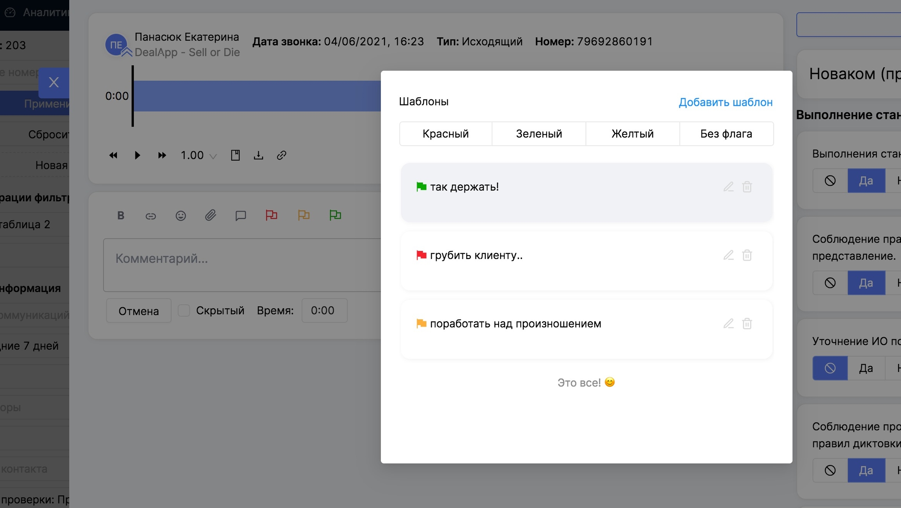Click the green flag comment icon
This screenshot has width=901, height=508.
[335, 215]
